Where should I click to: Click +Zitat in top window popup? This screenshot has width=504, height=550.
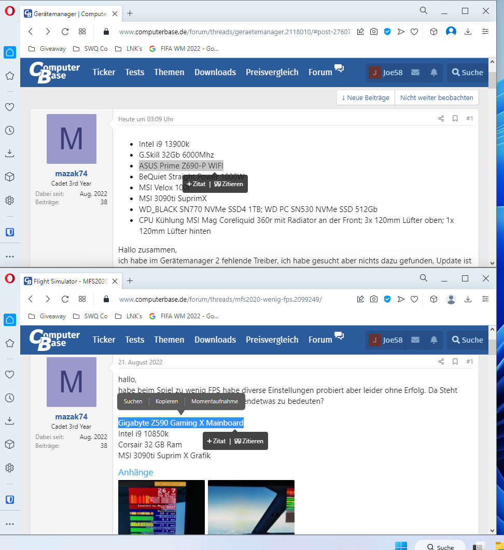click(x=196, y=184)
